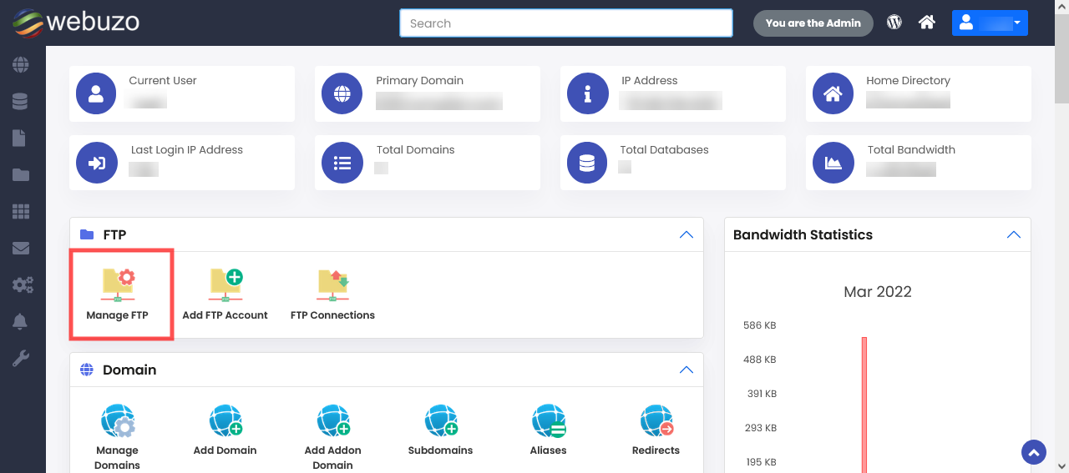
Task: Collapse the FTP panel
Action: [x=686, y=235]
